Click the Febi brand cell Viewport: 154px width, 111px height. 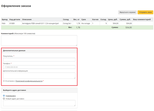[4, 23]
